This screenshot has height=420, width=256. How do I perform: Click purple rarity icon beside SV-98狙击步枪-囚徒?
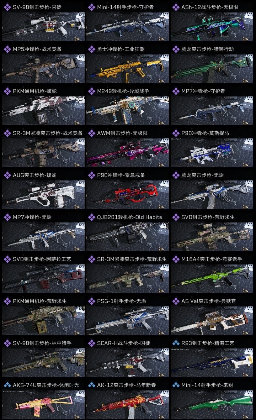coord(7,7)
